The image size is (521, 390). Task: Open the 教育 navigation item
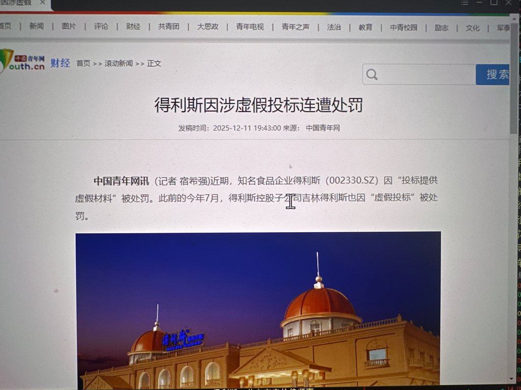pos(365,27)
